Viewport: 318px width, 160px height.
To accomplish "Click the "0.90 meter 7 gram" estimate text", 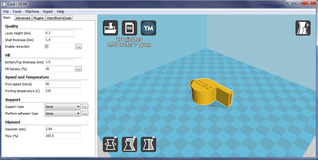I will click(x=129, y=45).
